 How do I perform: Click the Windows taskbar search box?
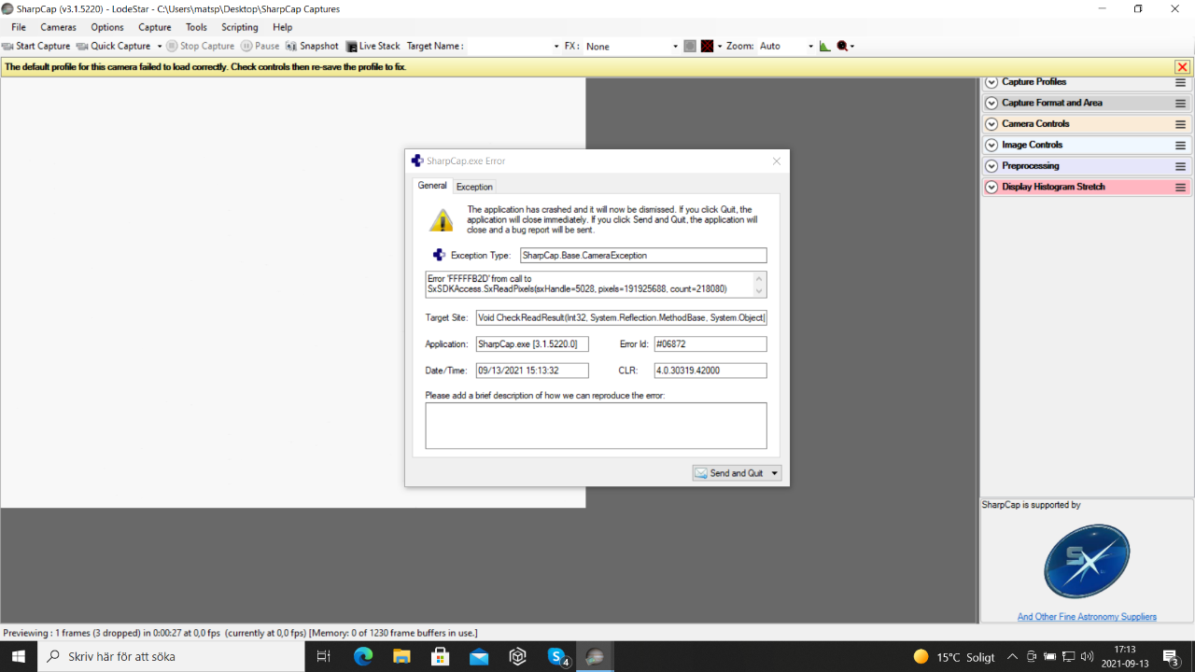pos(171,656)
